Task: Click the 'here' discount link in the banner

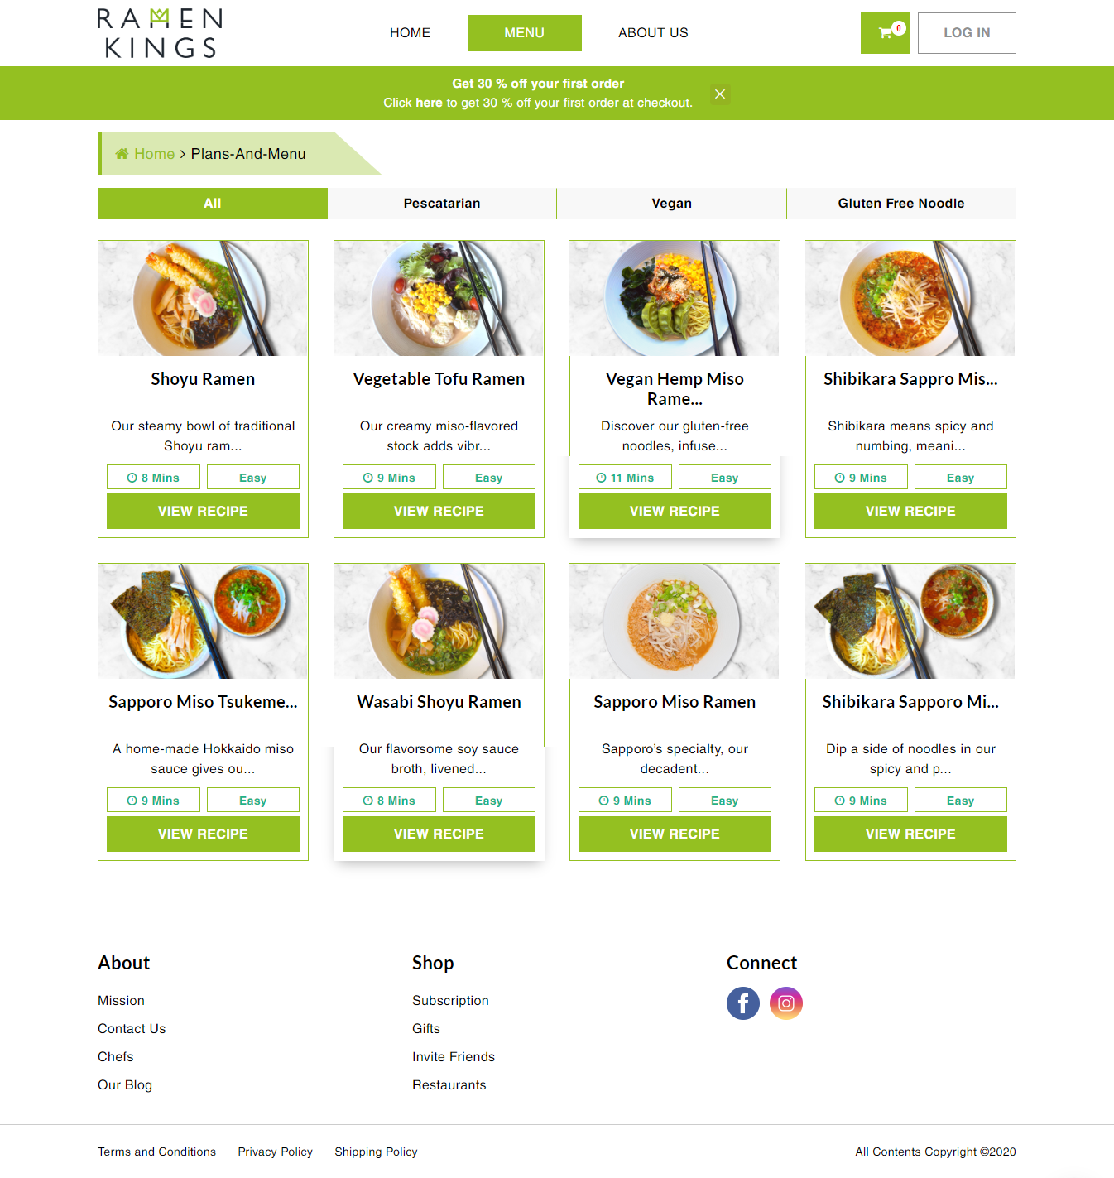Action: click(429, 103)
